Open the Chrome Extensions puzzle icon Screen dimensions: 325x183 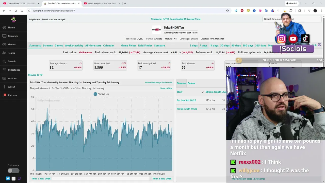(x=291, y=11)
